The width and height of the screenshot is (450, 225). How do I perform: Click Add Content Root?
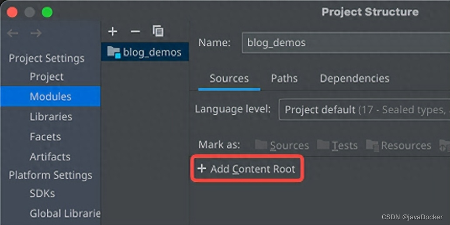[x=246, y=169]
